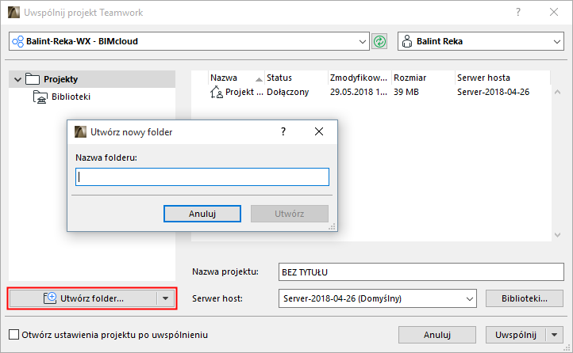Click the new folder icon on Utwórz folder button

pos(50,298)
